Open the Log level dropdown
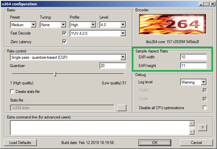The image size is (217, 149). [193, 82]
